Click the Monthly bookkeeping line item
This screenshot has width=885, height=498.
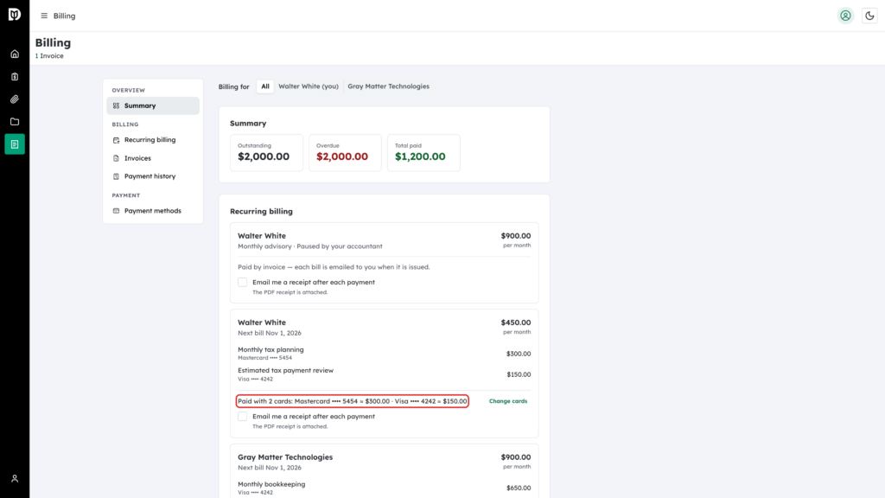384,488
